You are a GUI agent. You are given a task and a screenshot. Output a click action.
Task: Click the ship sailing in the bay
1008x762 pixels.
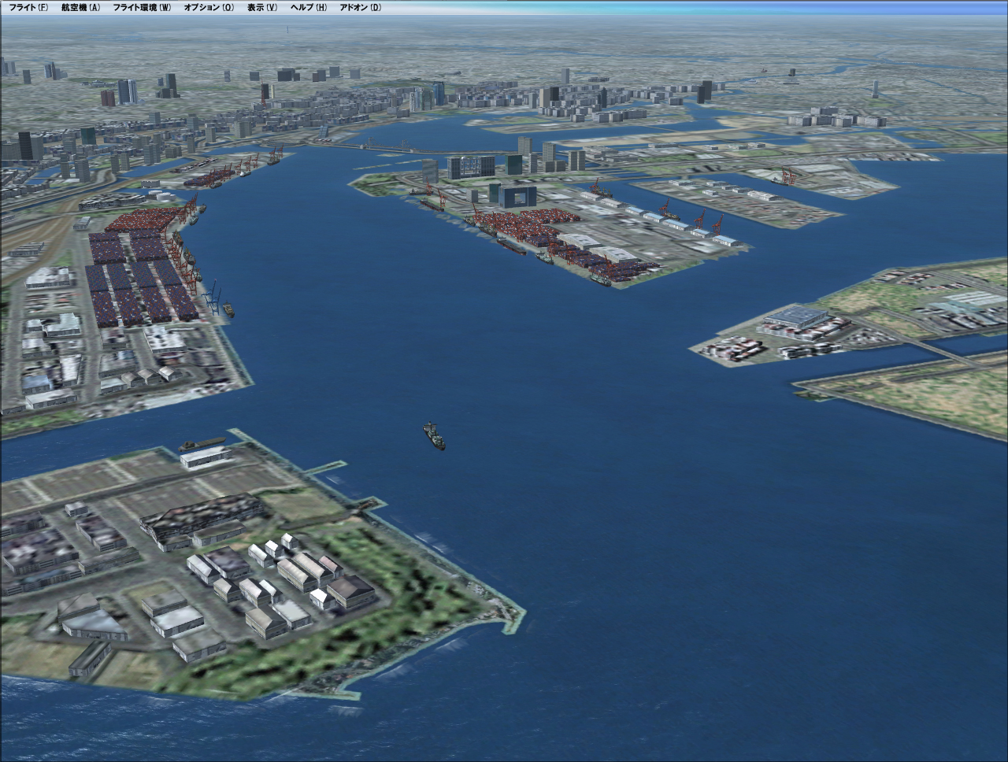coord(434,435)
